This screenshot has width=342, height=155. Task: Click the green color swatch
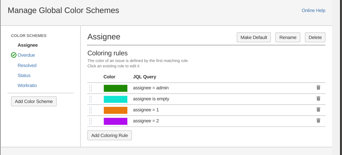[115, 88]
